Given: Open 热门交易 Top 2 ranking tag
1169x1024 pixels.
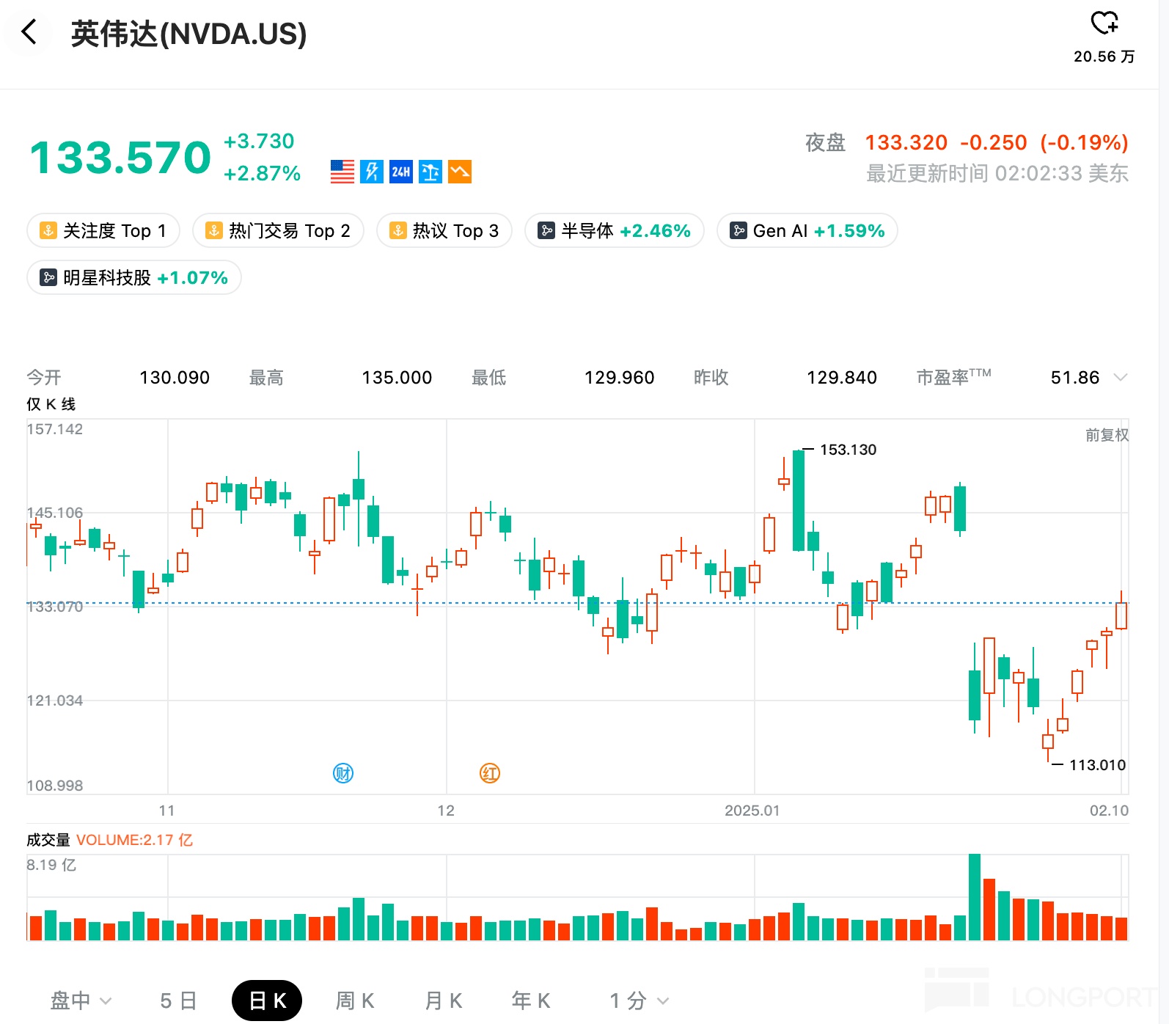Looking at the screenshot, I should 278,231.
